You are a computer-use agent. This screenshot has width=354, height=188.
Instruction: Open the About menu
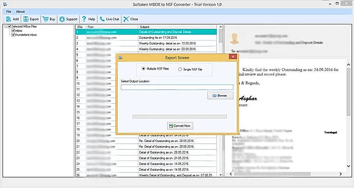tap(20, 11)
